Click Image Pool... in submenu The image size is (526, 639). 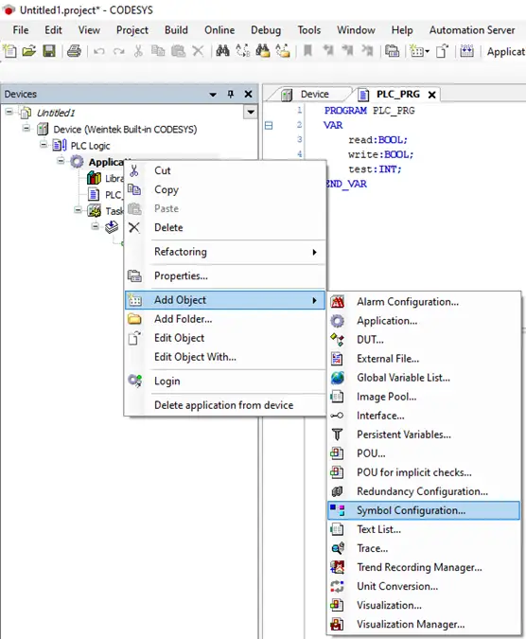(x=424, y=397)
